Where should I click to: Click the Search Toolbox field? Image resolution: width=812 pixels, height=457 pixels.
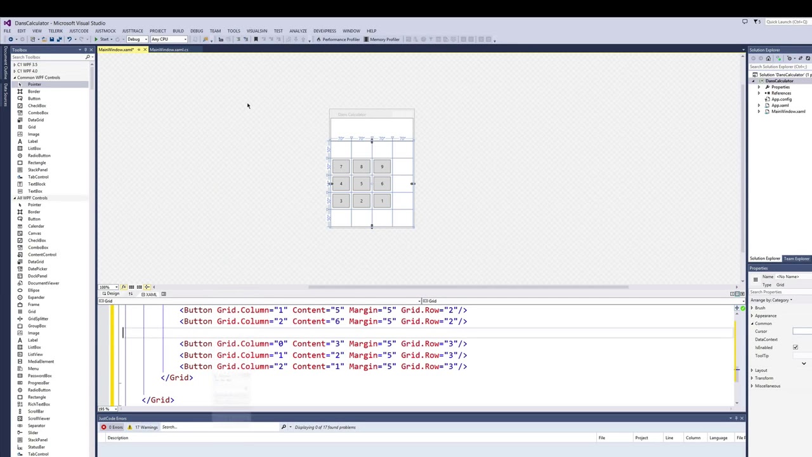[x=48, y=57]
